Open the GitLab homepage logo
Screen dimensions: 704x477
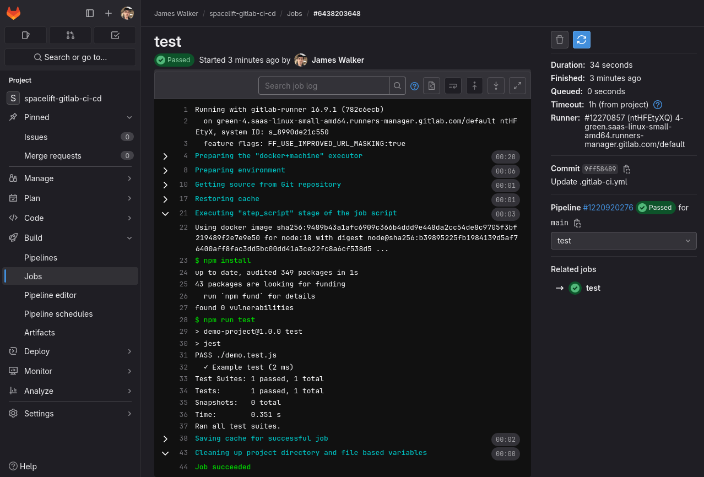pos(13,13)
